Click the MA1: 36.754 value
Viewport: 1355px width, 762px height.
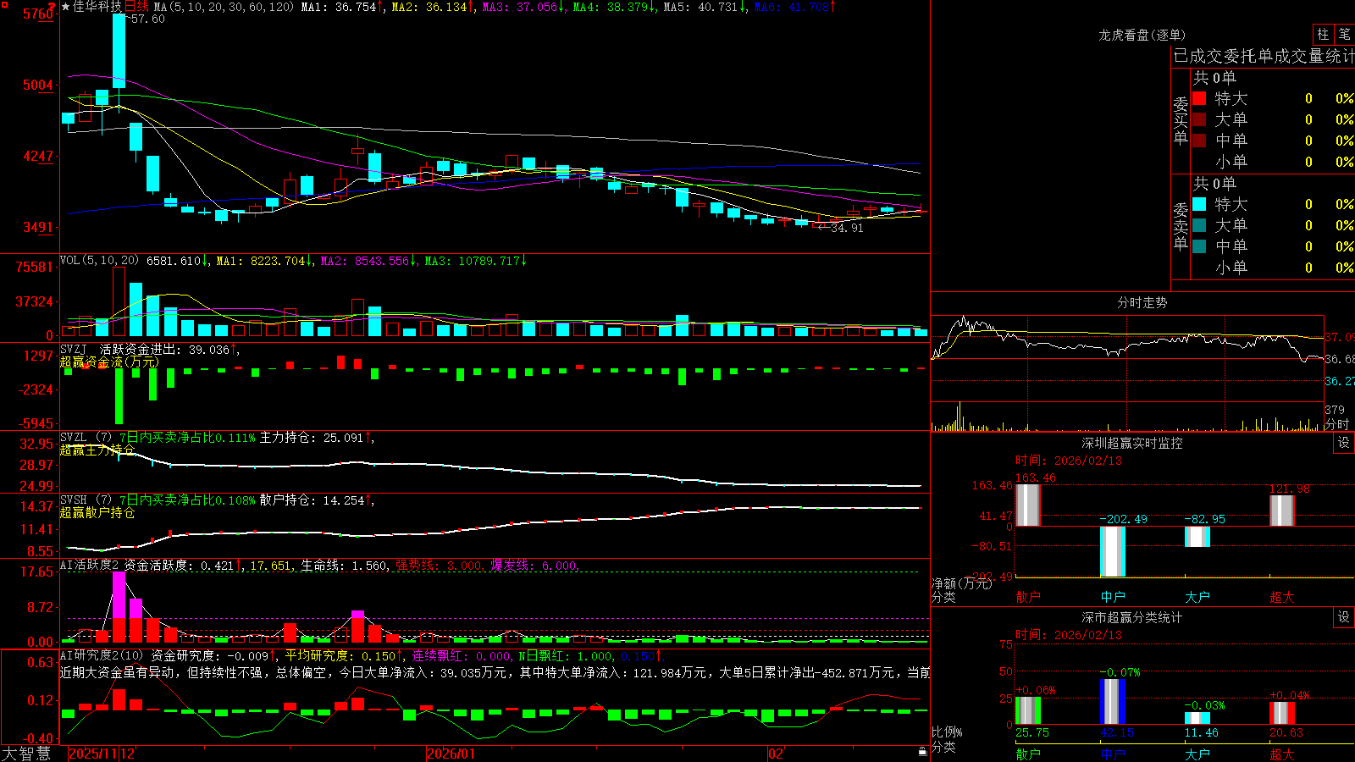339,7
